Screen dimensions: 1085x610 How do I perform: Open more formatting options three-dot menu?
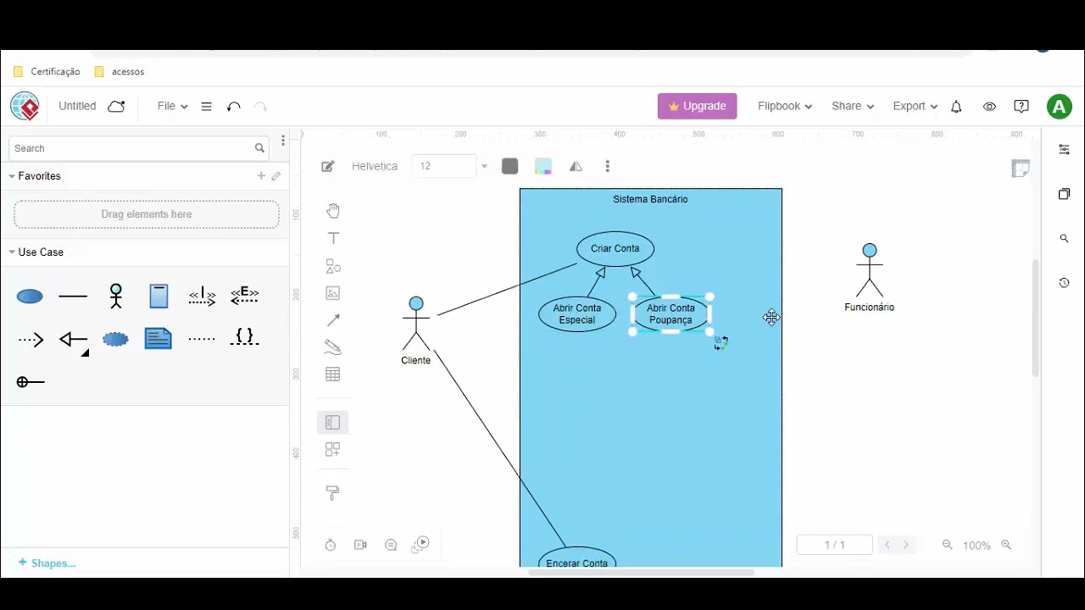(x=608, y=167)
